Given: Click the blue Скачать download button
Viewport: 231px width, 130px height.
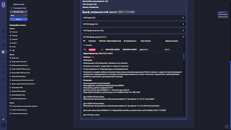Looking at the screenshot, I should coord(18,19).
